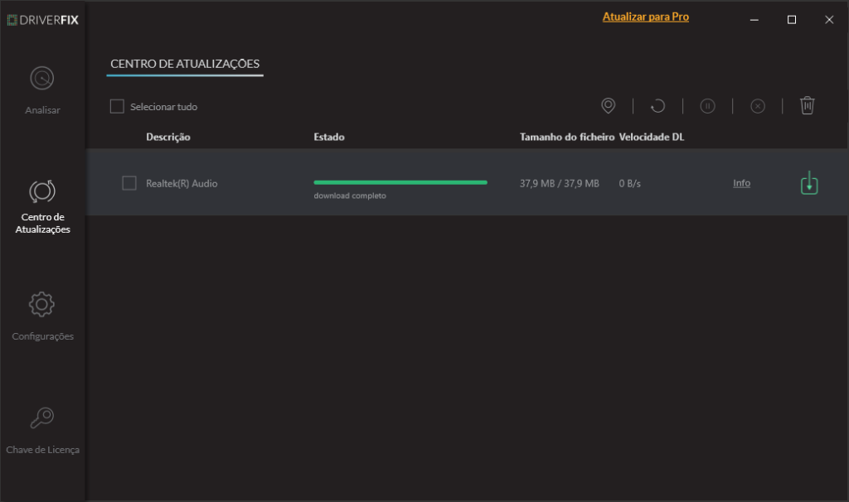Open the Chave de Licença key icon

coord(41,418)
